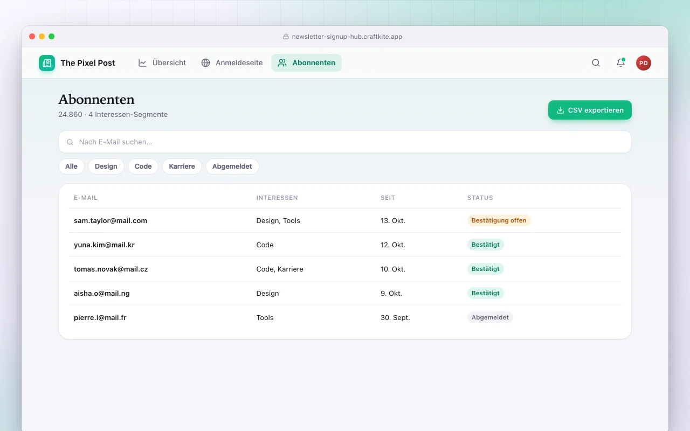Viewport: 690px width, 431px height.
Task: Click The Pixel Post newspaper logo icon
Action: coord(47,63)
